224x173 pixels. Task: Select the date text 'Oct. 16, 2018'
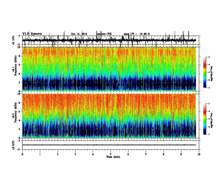(79, 34)
